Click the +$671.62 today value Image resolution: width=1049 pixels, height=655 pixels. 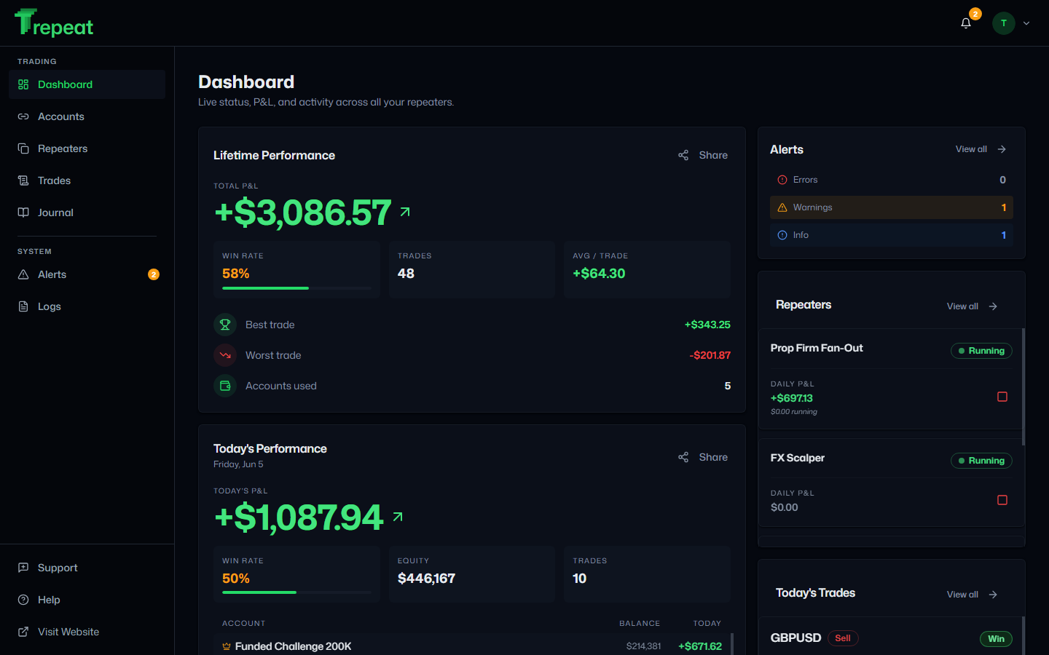[x=700, y=646]
